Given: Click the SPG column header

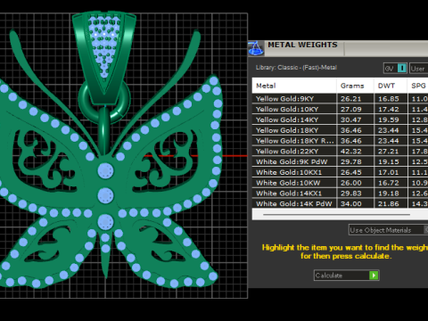Looking at the screenshot, I should pos(418,86).
